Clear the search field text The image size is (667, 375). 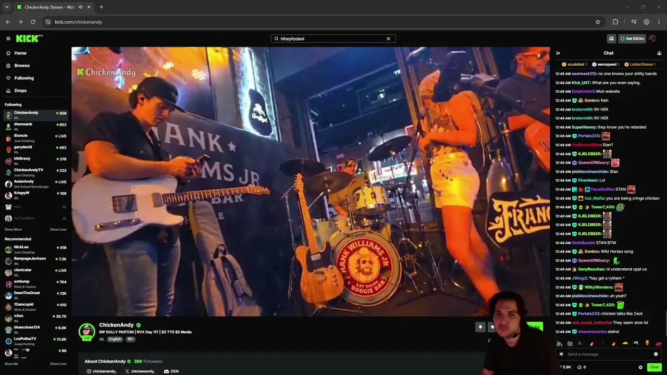coord(388,39)
